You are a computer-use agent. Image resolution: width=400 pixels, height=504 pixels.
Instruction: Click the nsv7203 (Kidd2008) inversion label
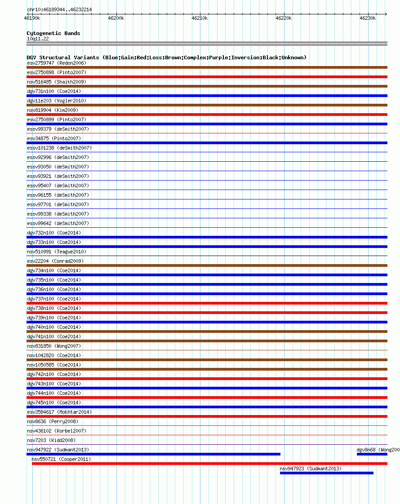click(x=51, y=440)
